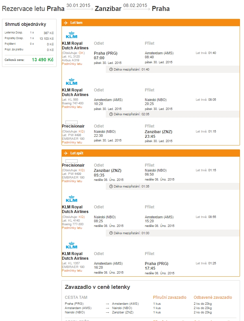Select the Let zpět section header
Screen dimensions: 244x321
(x=151, y=153)
